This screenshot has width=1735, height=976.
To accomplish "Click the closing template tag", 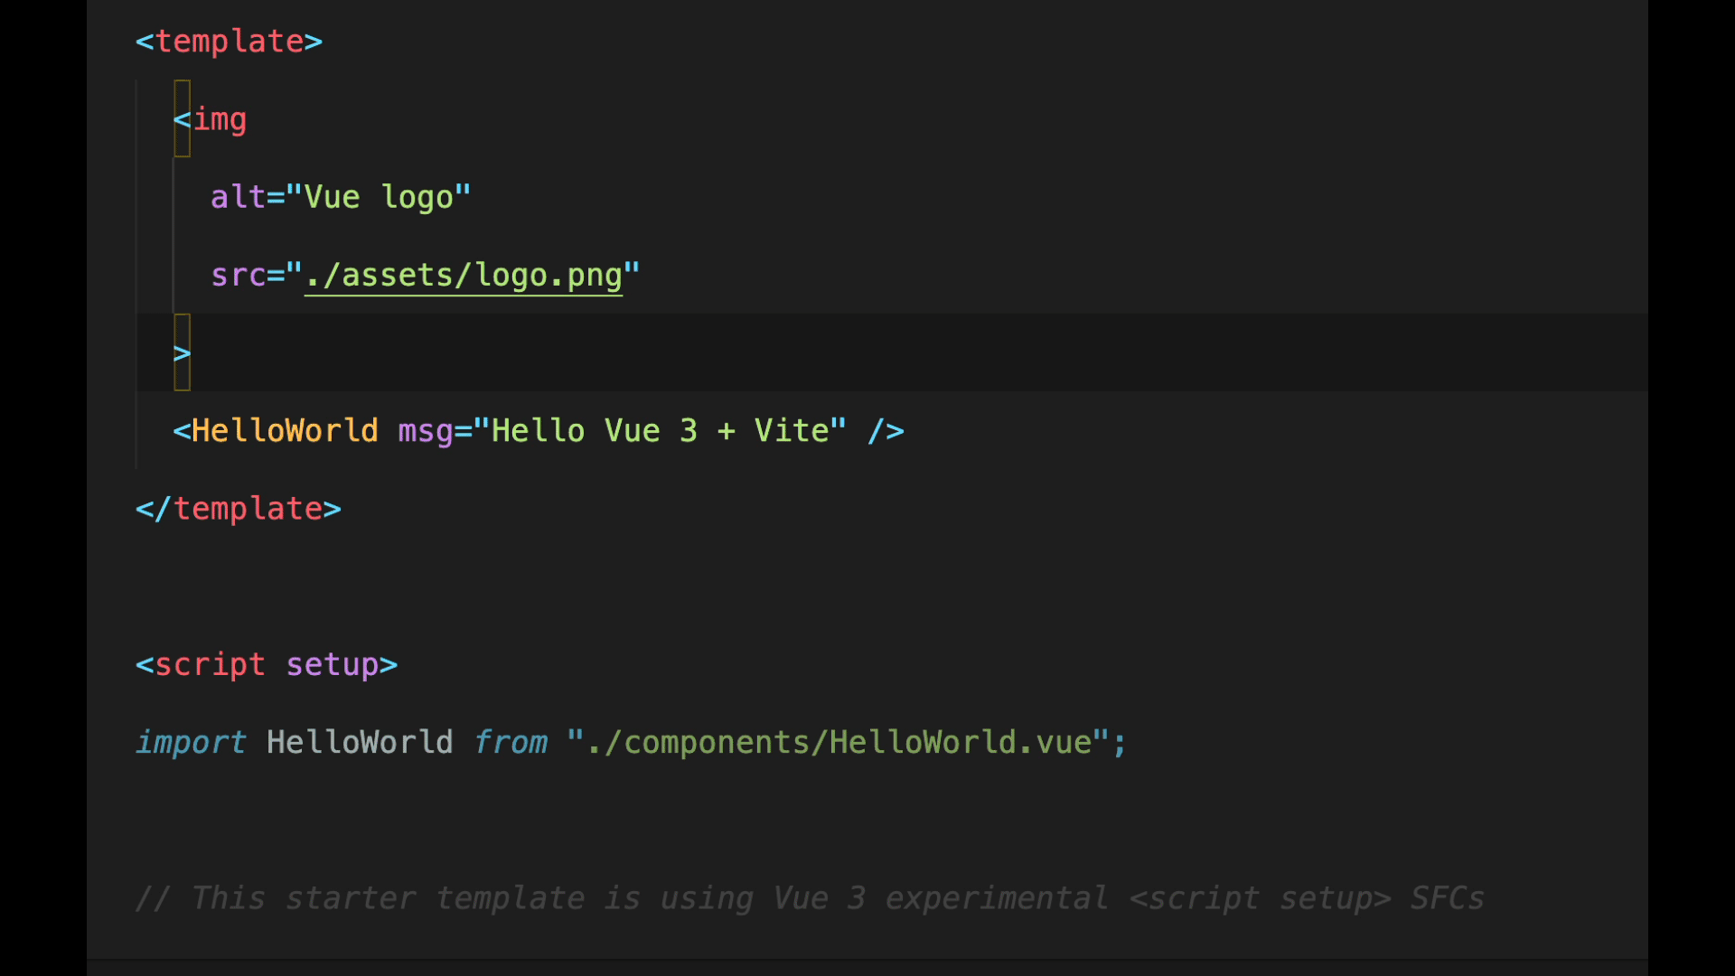I will click(x=239, y=509).
